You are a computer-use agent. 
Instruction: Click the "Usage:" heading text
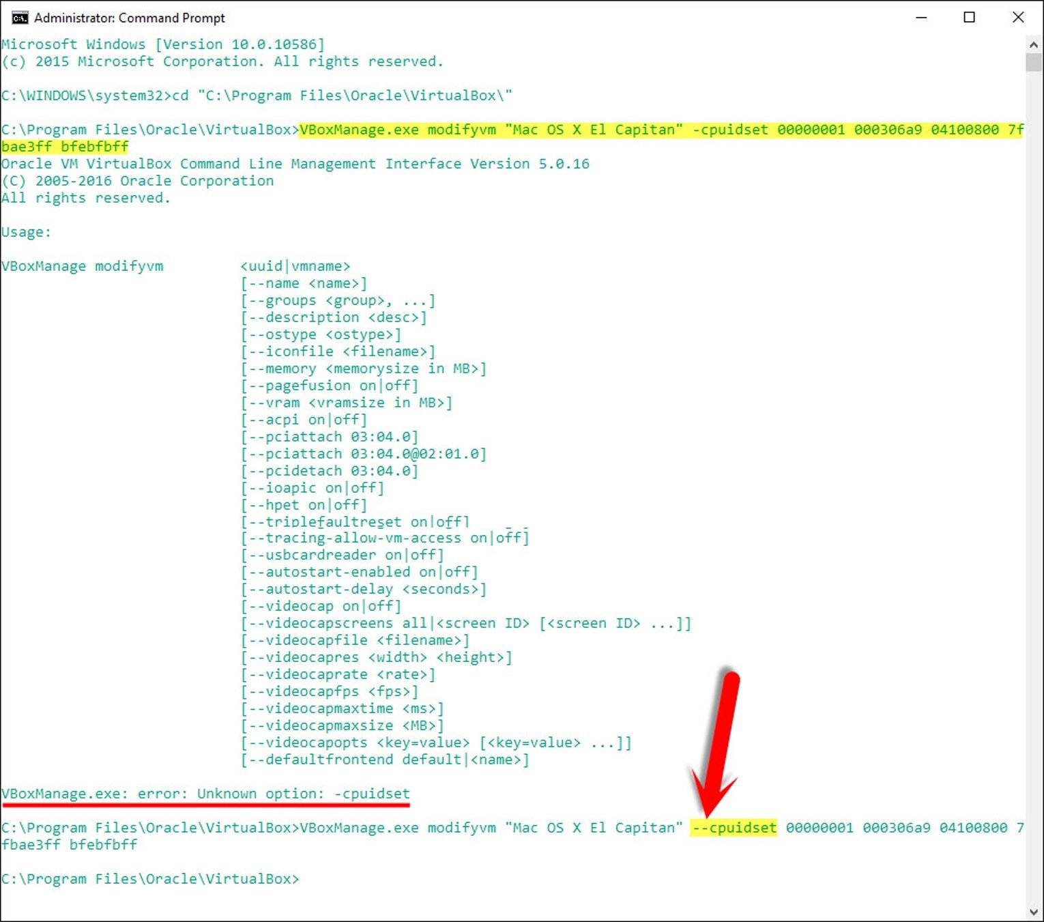pyautogui.click(x=26, y=232)
